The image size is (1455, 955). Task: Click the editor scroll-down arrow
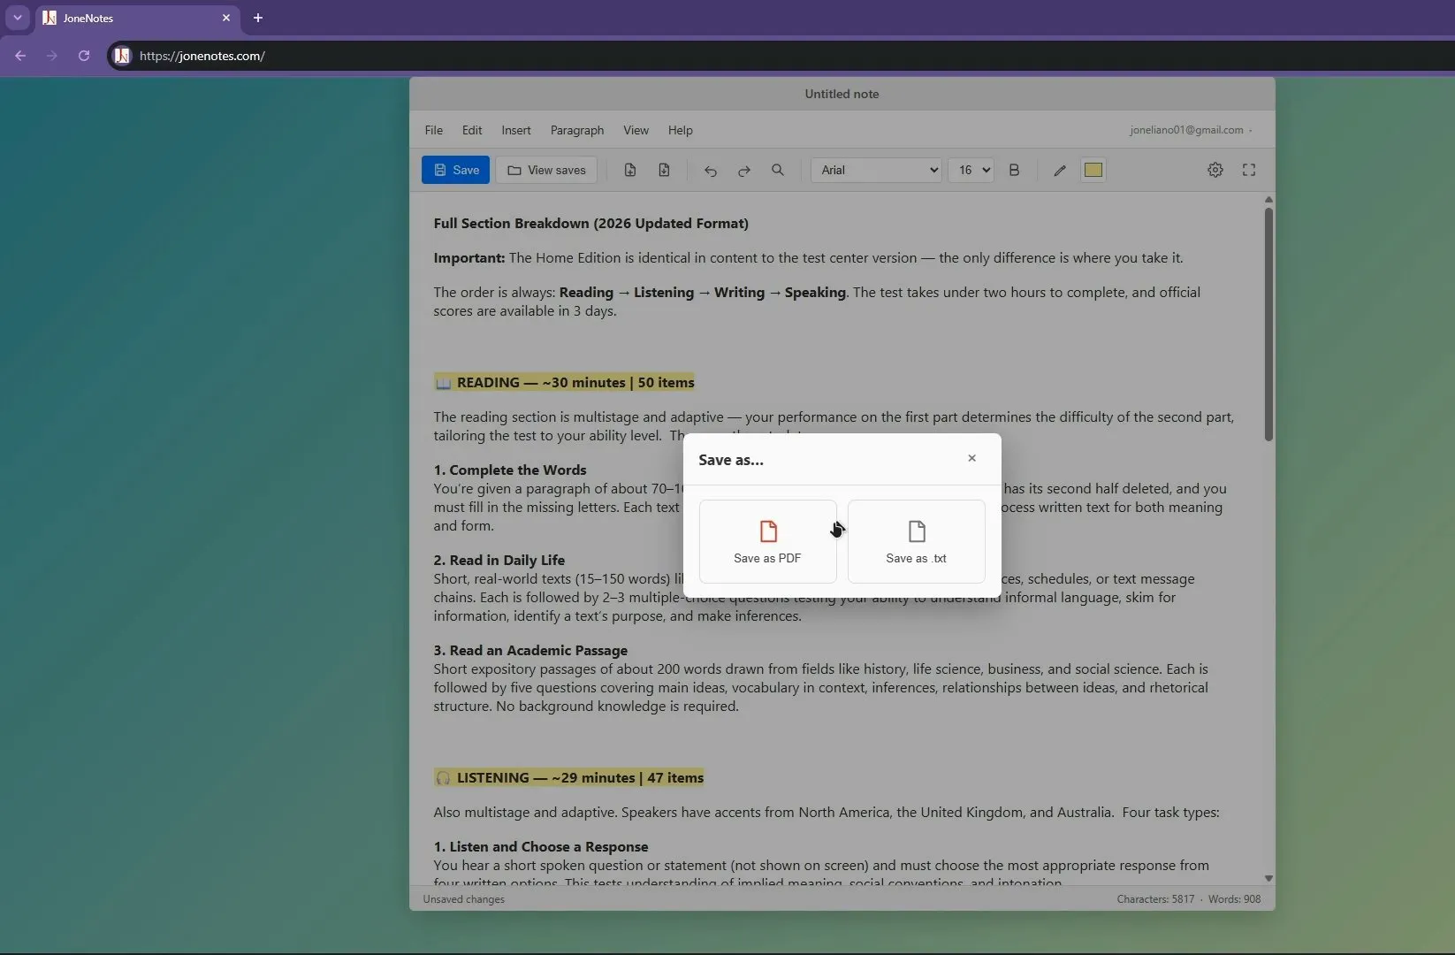click(1268, 878)
